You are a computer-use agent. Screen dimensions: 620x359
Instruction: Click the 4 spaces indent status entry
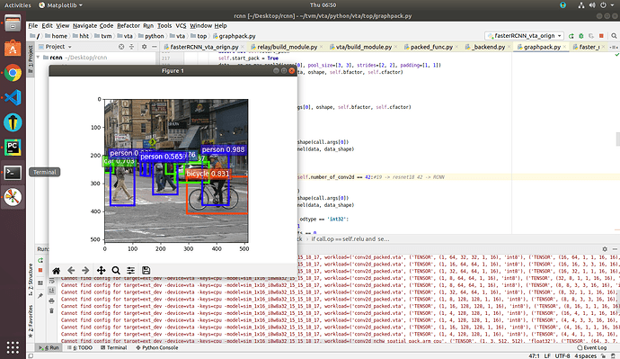[x=585, y=355]
